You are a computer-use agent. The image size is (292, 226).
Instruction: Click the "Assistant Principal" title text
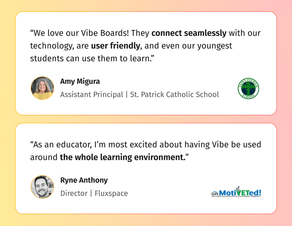[x=91, y=95]
